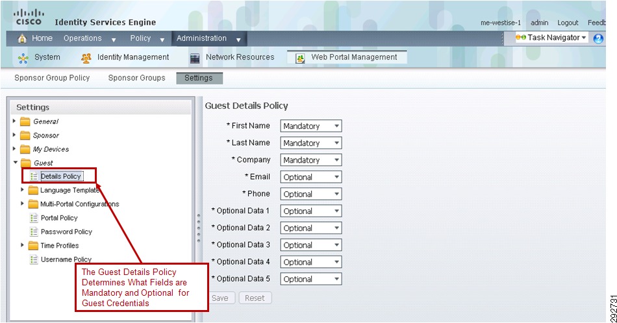Screen dimensions: 617x323
Task: Open the Optional Data 5 dropdown
Action: pyautogui.click(x=311, y=279)
